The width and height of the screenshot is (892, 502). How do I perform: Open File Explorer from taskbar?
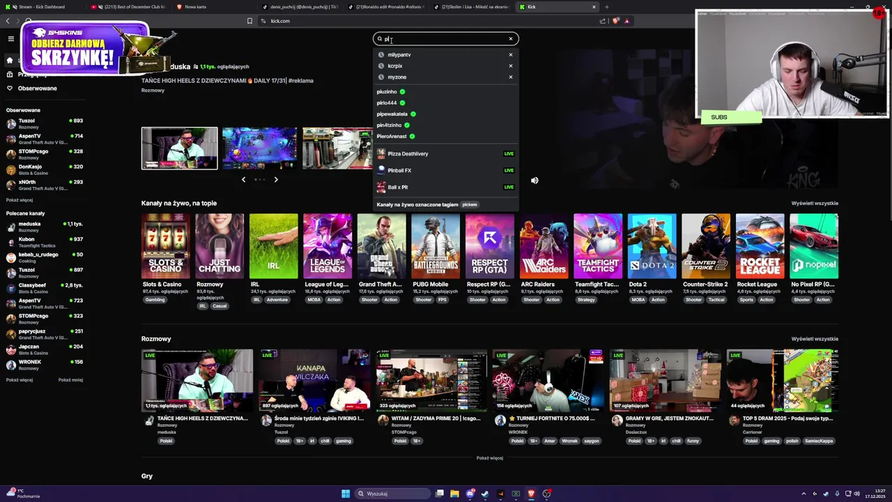(454, 494)
